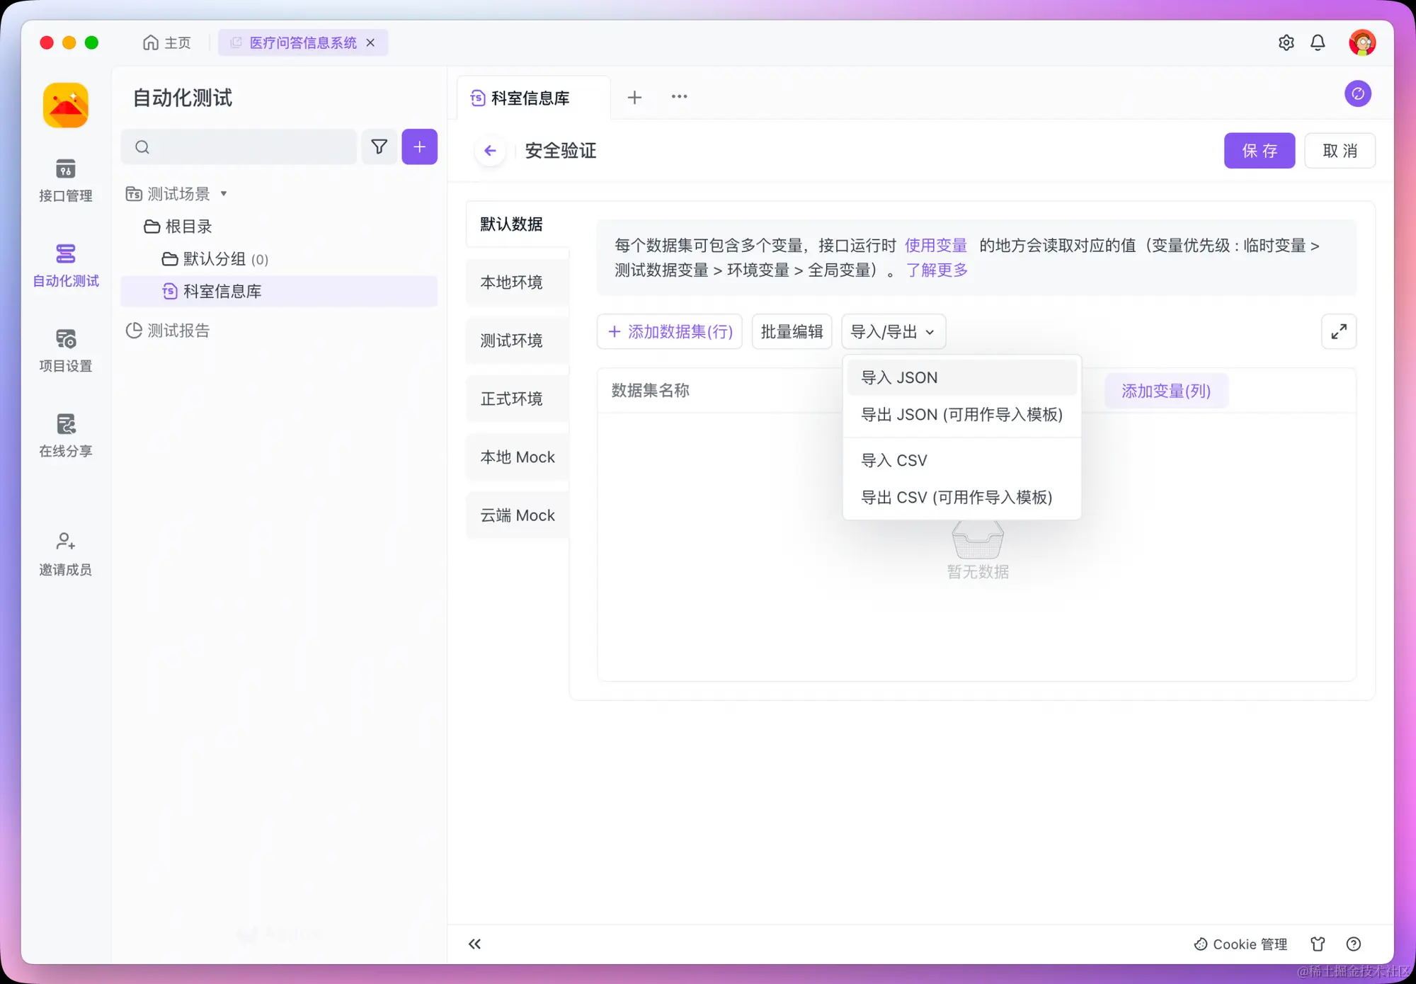The height and width of the screenshot is (984, 1416).
Task: Open the 导入/导出 dropdown
Action: click(893, 331)
